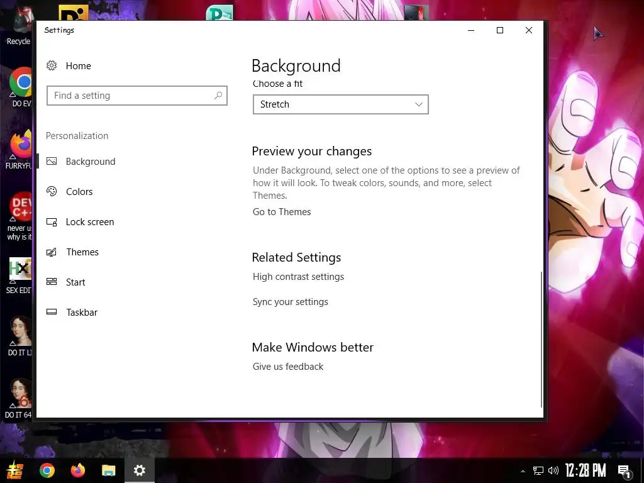Minimize the Settings window

click(471, 30)
